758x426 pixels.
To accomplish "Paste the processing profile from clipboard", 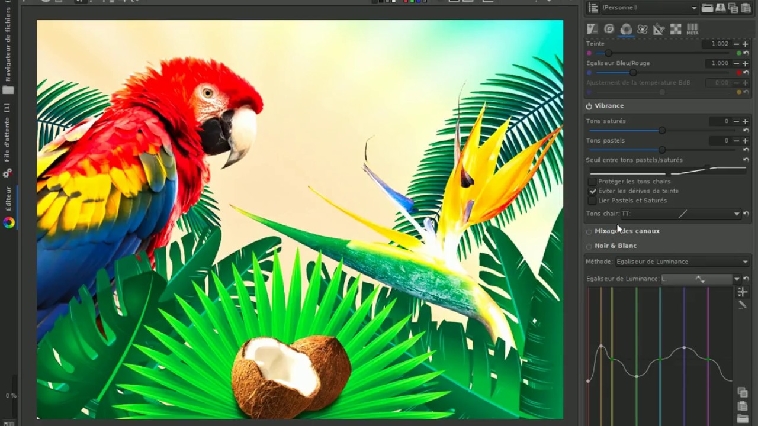I will coord(745,8).
